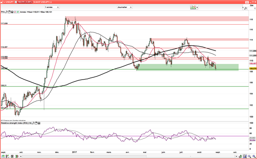The image size is (257, 159).
Task: Expand the indicators icon dropdown arrow
Action: pyautogui.click(x=197, y=7)
